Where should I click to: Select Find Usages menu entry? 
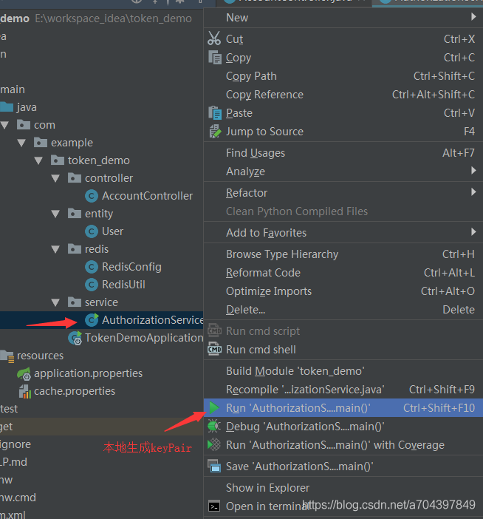point(343,153)
